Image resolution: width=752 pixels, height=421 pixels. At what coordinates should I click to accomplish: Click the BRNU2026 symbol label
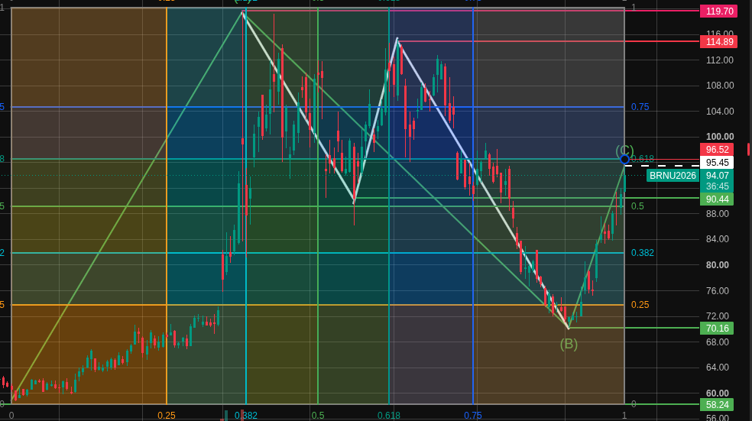pyautogui.click(x=673, y=176)
